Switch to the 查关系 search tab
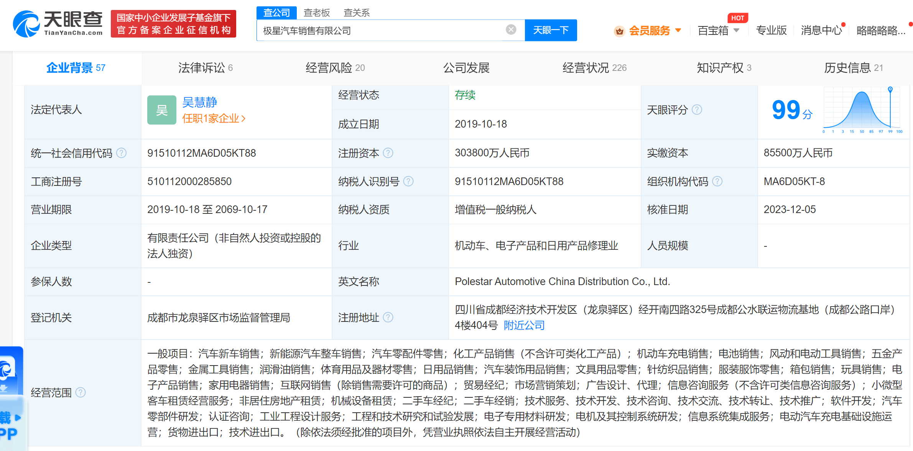Viewport: 913px width, 451px height. pyautogui.click(x=357, y=13)
